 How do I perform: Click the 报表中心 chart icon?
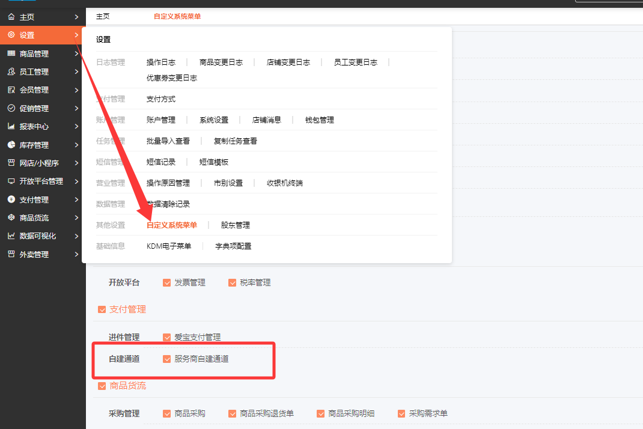11,127
